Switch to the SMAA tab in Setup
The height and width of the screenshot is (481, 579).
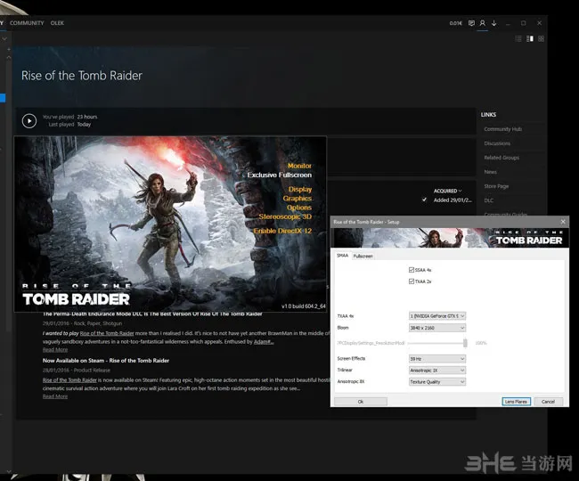(x=342, y=256)
